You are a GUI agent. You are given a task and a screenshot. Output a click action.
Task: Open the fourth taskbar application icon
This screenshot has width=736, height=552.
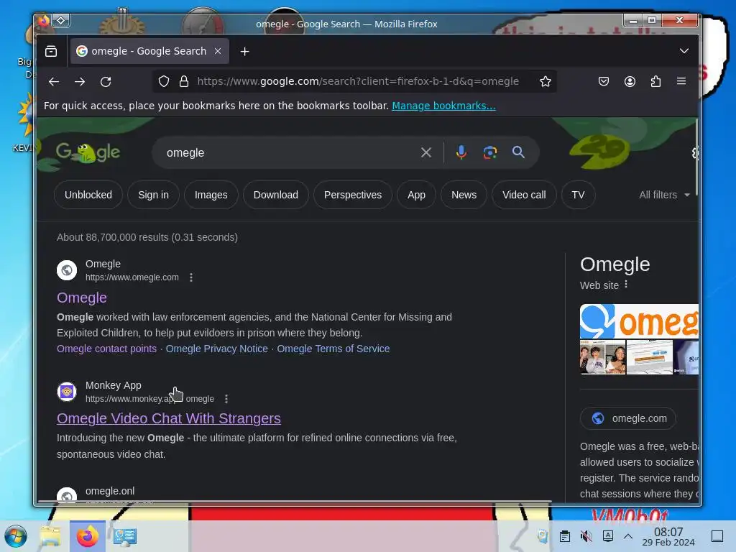pyautogui.click(x=125, y=536)
